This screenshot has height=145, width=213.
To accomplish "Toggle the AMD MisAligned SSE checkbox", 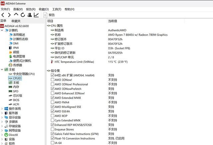I will click(53, 107).
